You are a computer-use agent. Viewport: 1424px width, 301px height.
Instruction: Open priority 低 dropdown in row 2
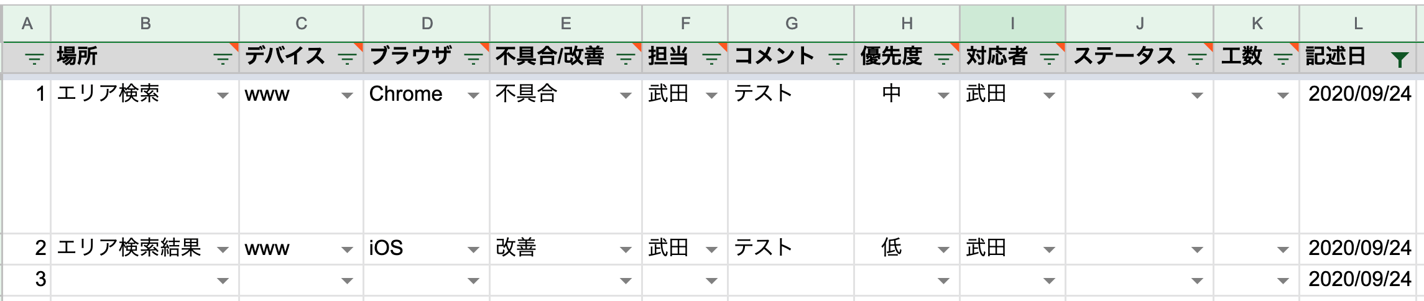coord(943,250)
